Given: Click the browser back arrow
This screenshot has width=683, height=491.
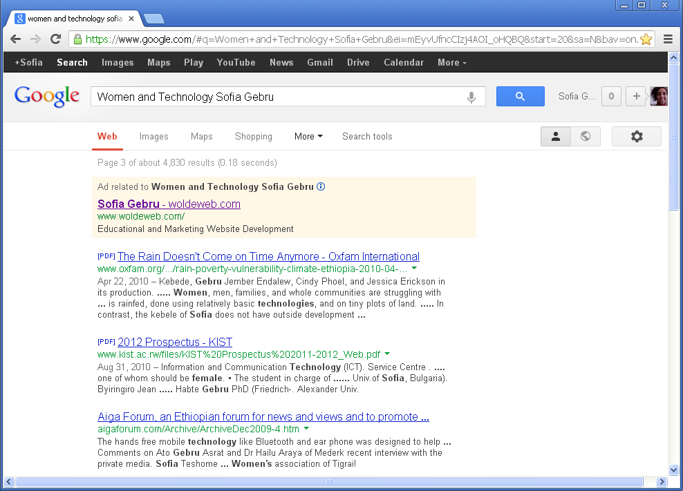Looking at the screenshot, I should (x=17, y=39).
